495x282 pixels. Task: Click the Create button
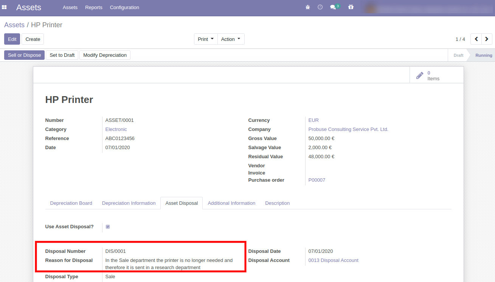33,39
